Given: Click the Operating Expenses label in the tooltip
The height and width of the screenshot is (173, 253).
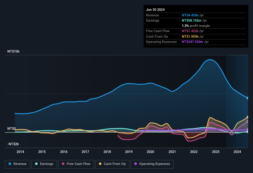Looking at the screenshot, I should (161, 42).
